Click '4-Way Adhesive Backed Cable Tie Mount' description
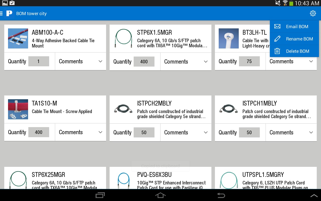This screenshot has width=321, height=201. 63,43
